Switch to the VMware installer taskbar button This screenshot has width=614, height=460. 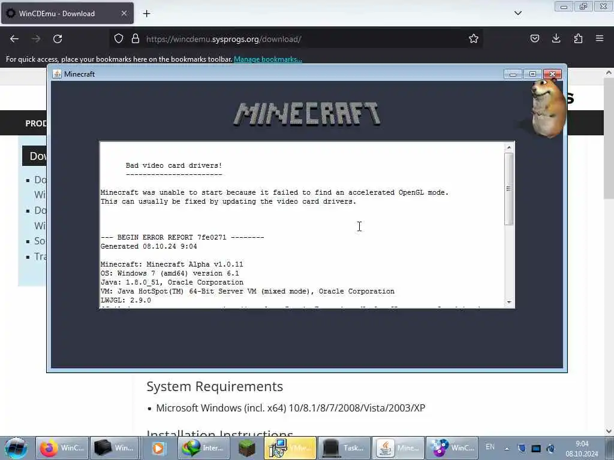pyautogui.click(x=290, y=448)
